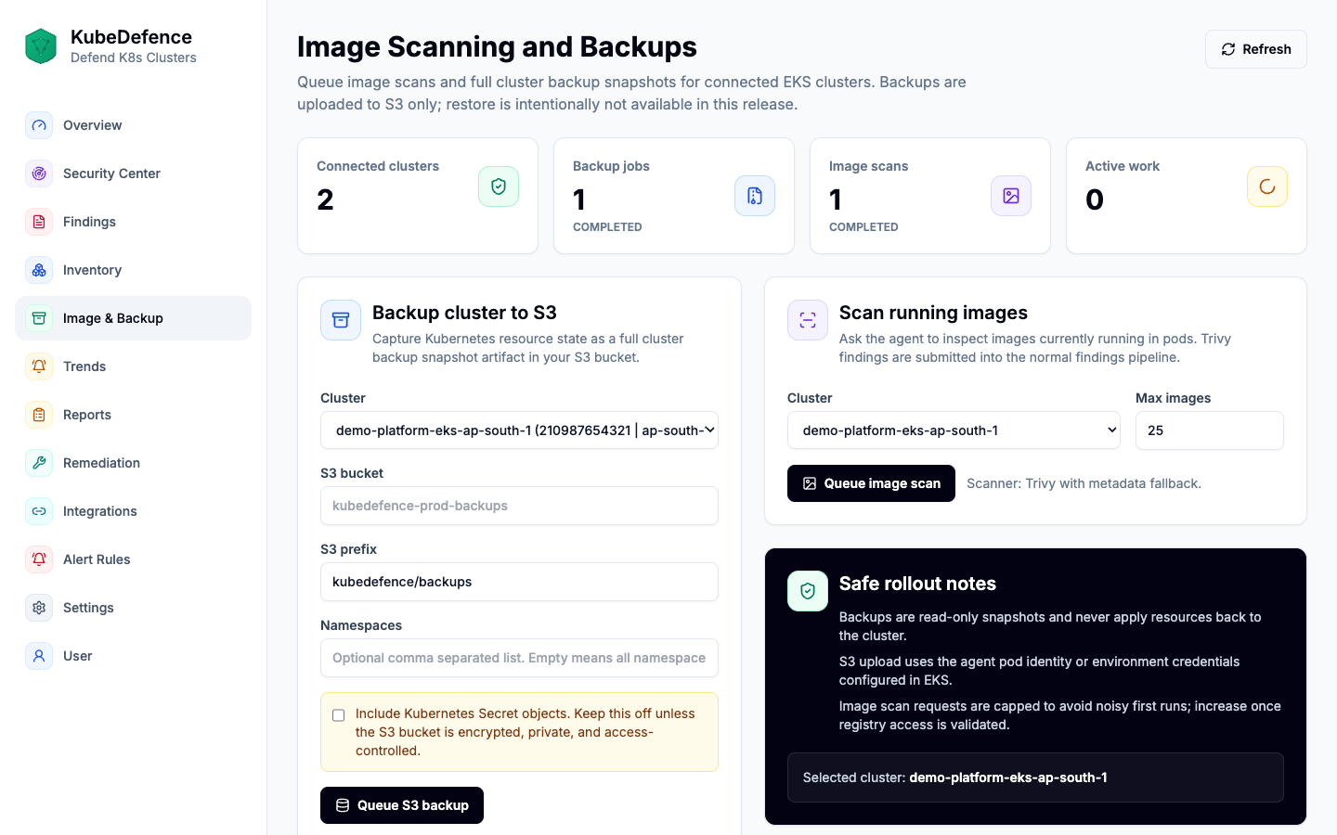Click the KubeDefence hexagon logo
Screen dimensions: 1337x835
tap(41, 46)
